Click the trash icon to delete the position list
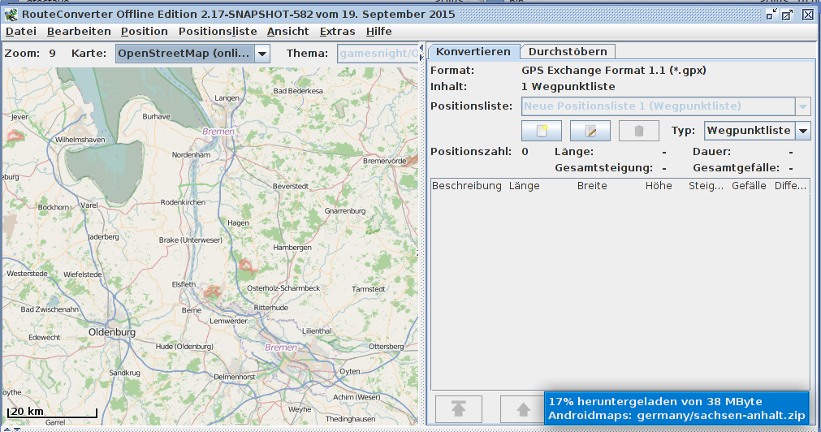821x432 pixels. click(x=639, y=131)
